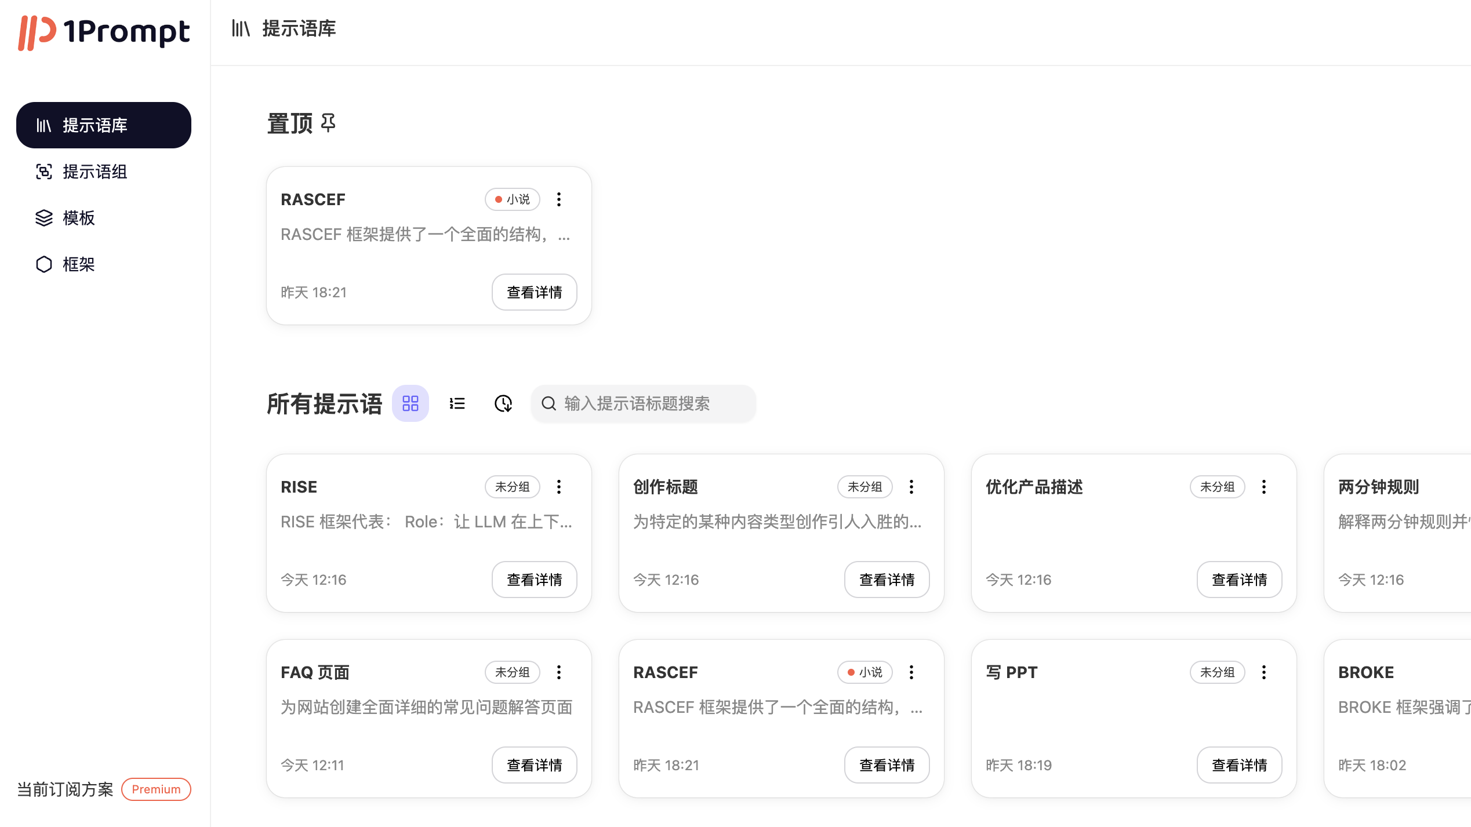Screen dimensions: 1471x827
Task: Click the Premium subscription badge
Action: [x=156, y=789]
